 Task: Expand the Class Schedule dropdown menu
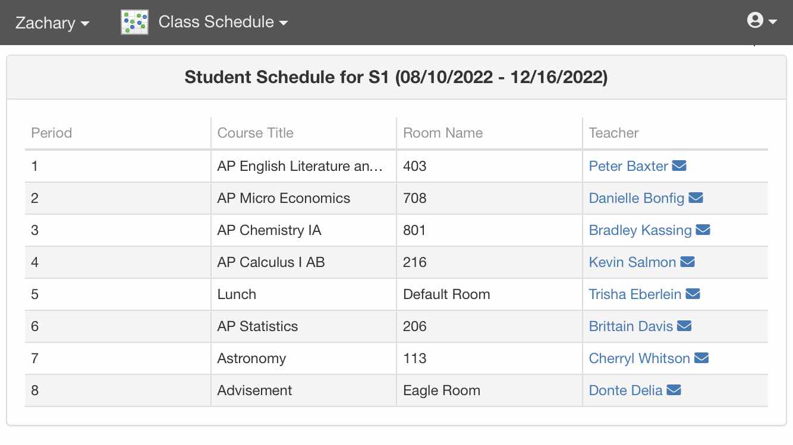click(223, 22)
